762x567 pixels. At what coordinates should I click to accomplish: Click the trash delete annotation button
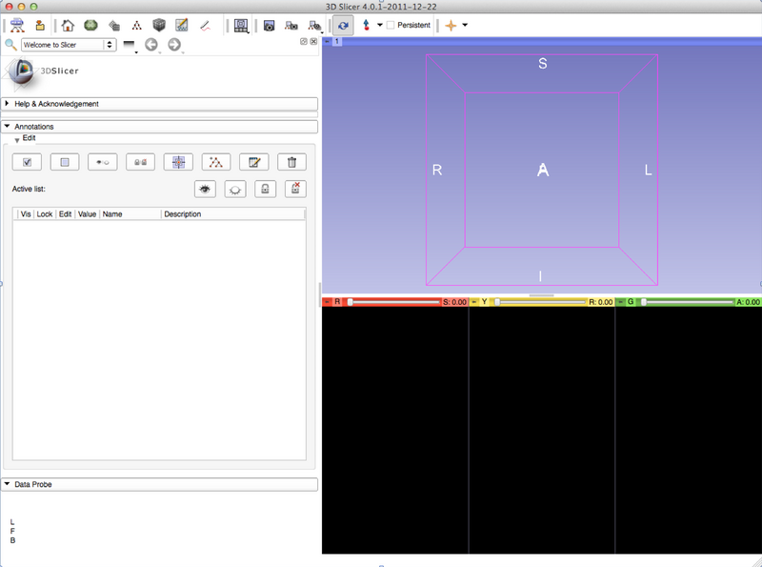(x=291, y=162)
